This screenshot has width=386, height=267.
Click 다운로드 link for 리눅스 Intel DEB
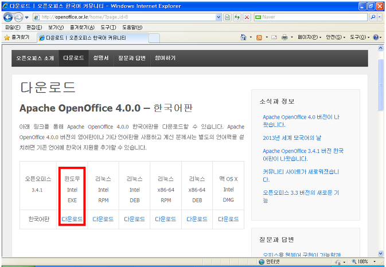pyautogui.click(x=134, y=219)
